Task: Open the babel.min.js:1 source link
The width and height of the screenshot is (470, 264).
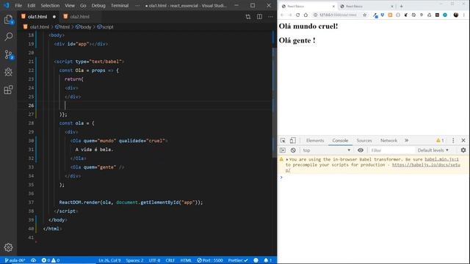Action: click(441, 160)
